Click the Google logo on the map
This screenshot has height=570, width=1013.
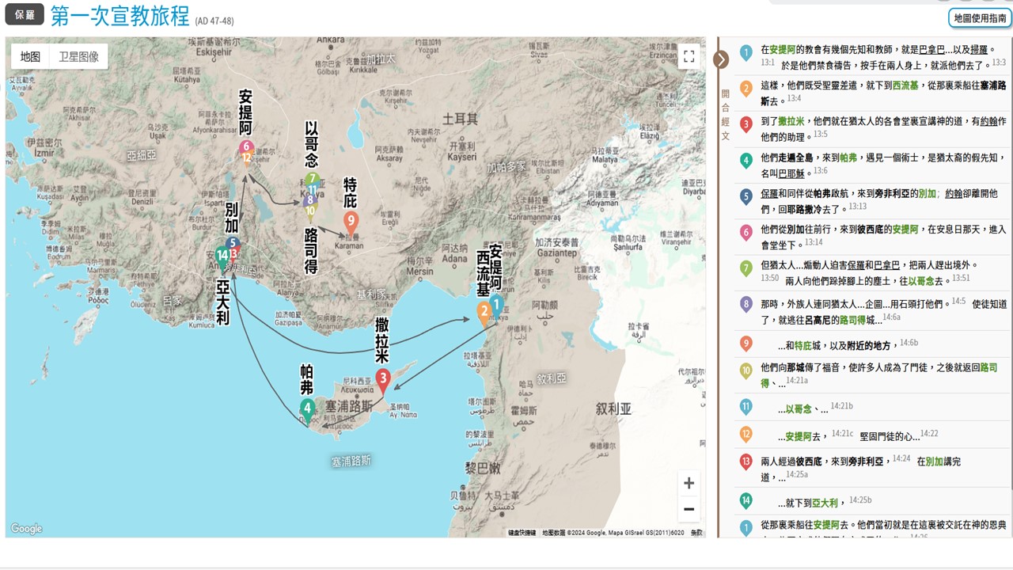point(26,529)
